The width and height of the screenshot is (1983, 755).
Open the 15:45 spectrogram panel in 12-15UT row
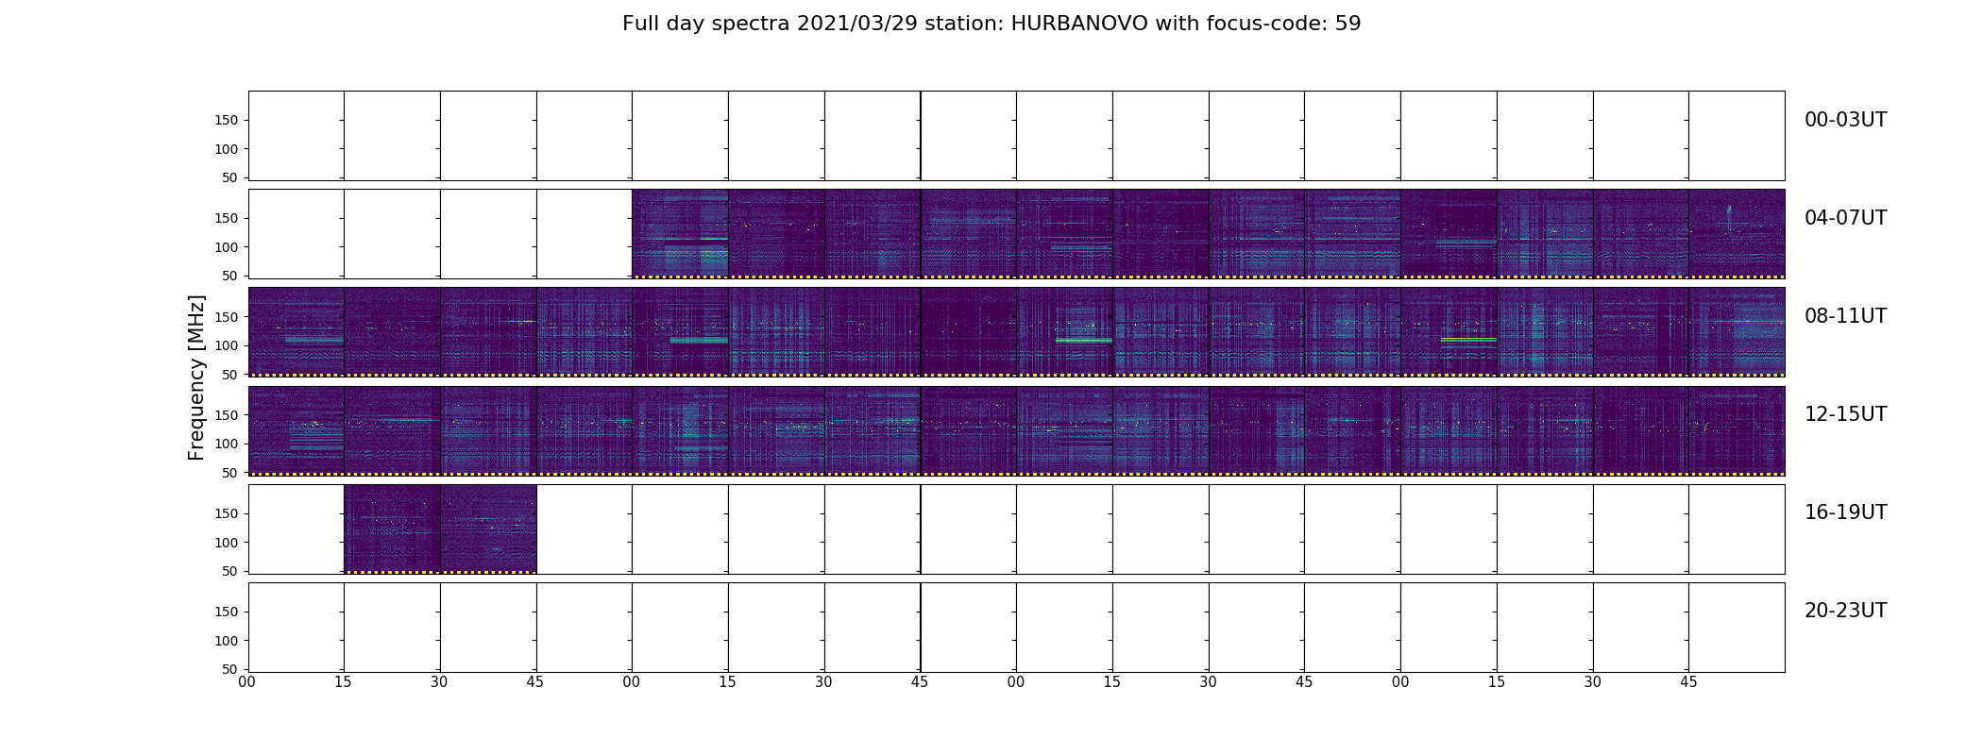[x=1737, y=430]
